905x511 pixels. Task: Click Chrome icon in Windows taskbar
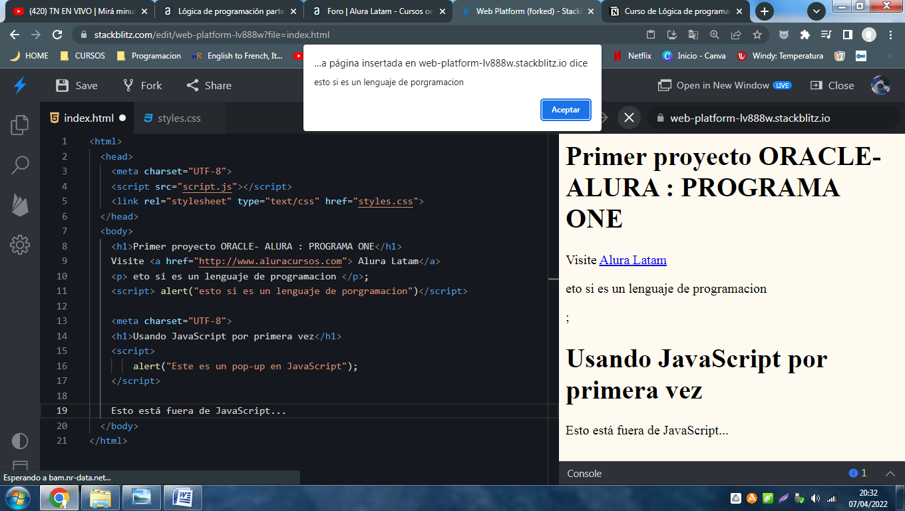coord(59,498)
